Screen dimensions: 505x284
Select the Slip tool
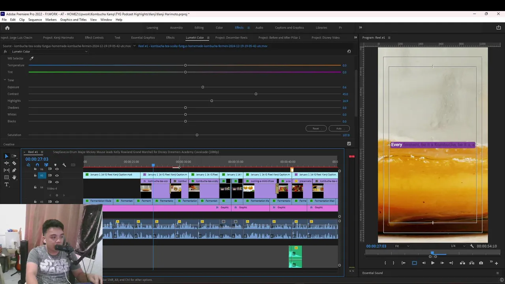click(6, 170)
